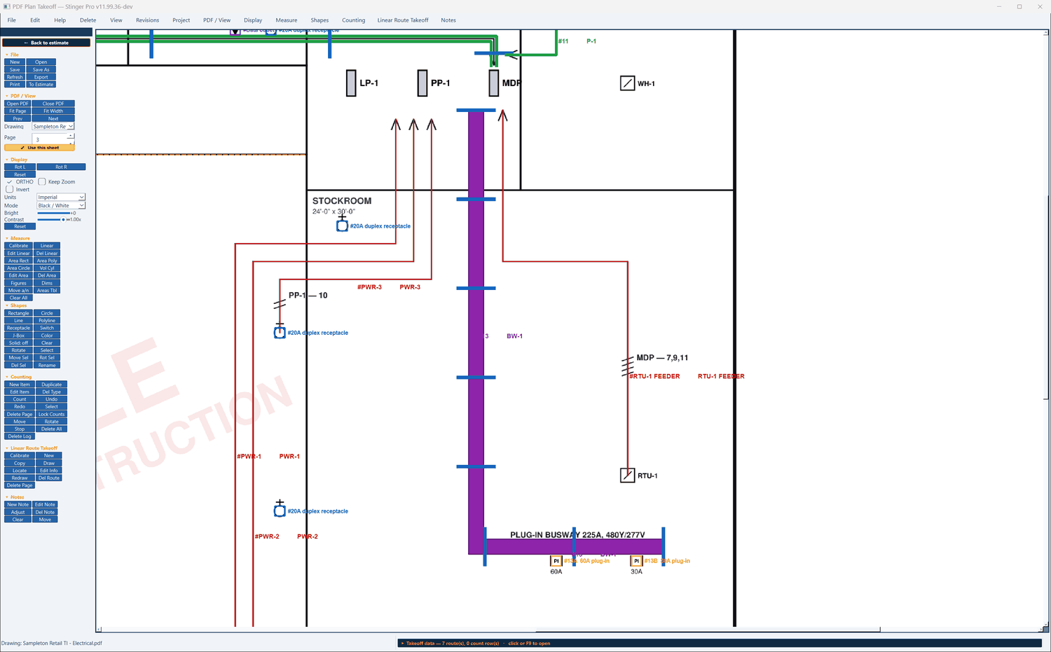This screenshot has height=652, width=1051.
Task: Click the Fit Width button
Action: [x=53, y=111]
